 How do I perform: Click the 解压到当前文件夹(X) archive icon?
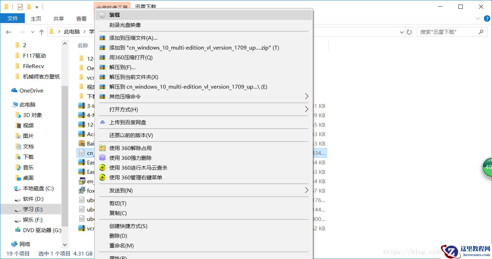[102, 77]
